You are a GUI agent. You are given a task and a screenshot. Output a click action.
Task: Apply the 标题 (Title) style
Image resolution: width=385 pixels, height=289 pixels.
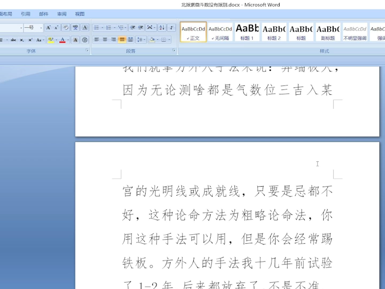pyautogui.click(x=301, y=32)
